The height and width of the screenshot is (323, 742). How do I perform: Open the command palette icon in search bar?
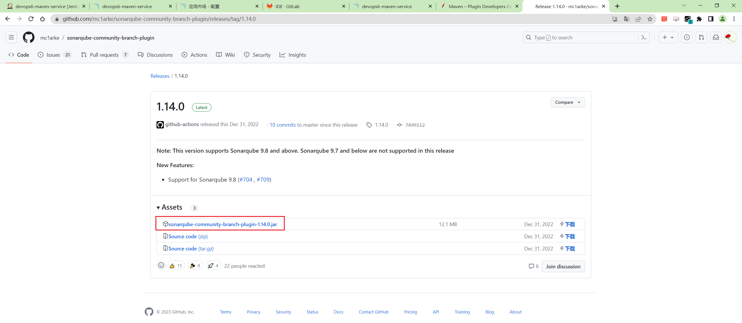coord(644,37)
